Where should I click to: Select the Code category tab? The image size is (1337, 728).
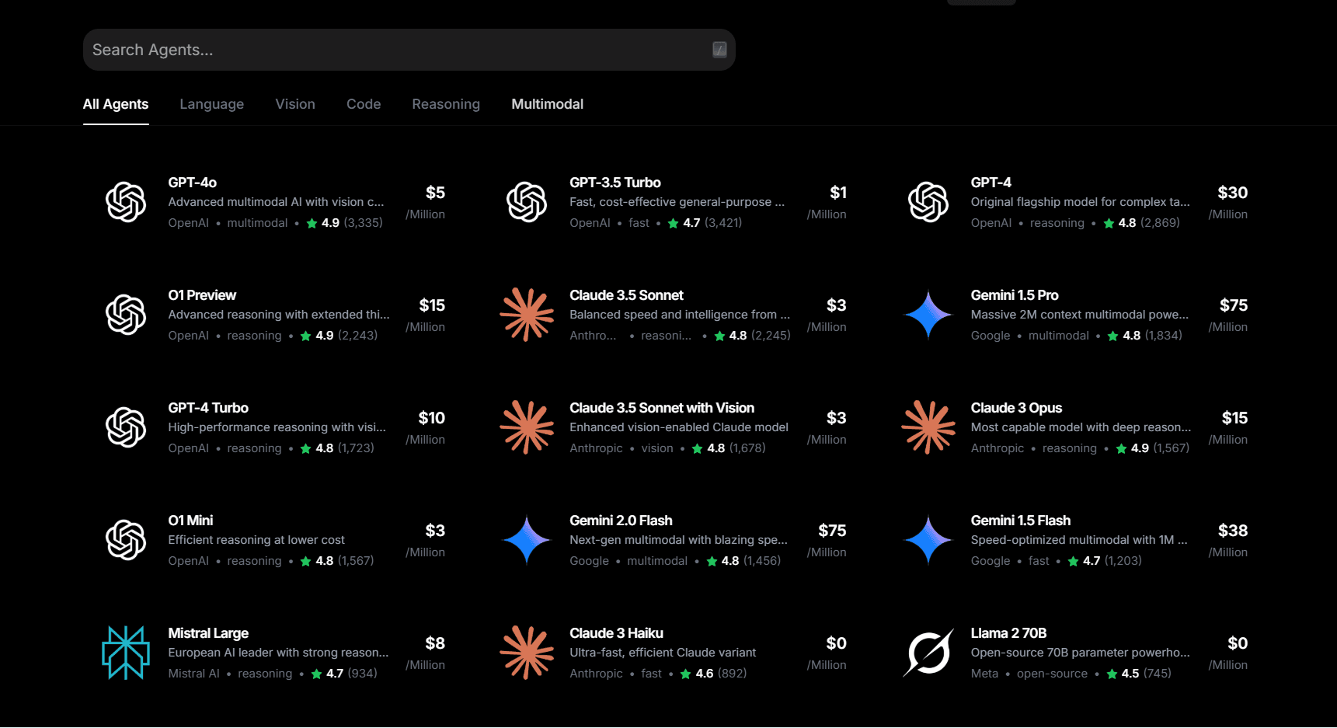point(363,103)
